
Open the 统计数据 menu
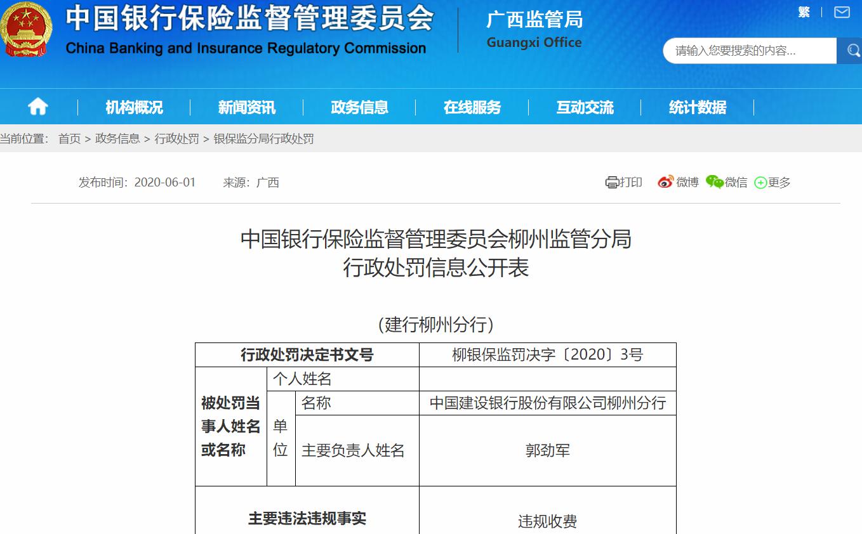698,107
